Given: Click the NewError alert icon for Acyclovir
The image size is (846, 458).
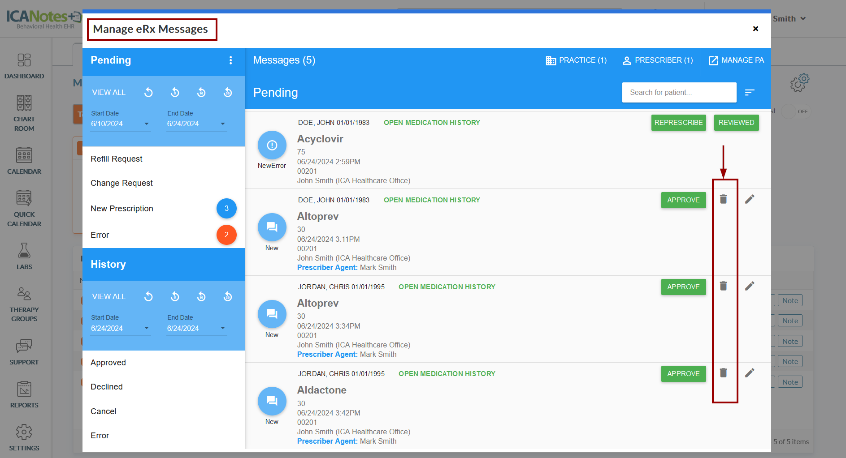Looking at the screenshot, I should pos(272,146).
